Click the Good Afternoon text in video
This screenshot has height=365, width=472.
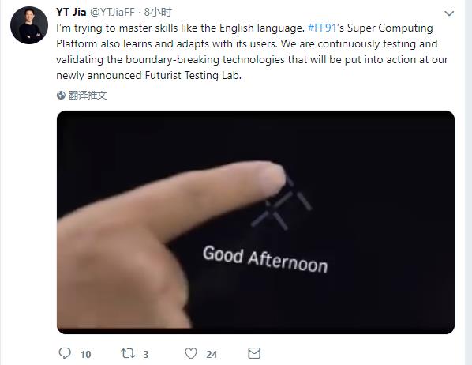coord(265,259)
